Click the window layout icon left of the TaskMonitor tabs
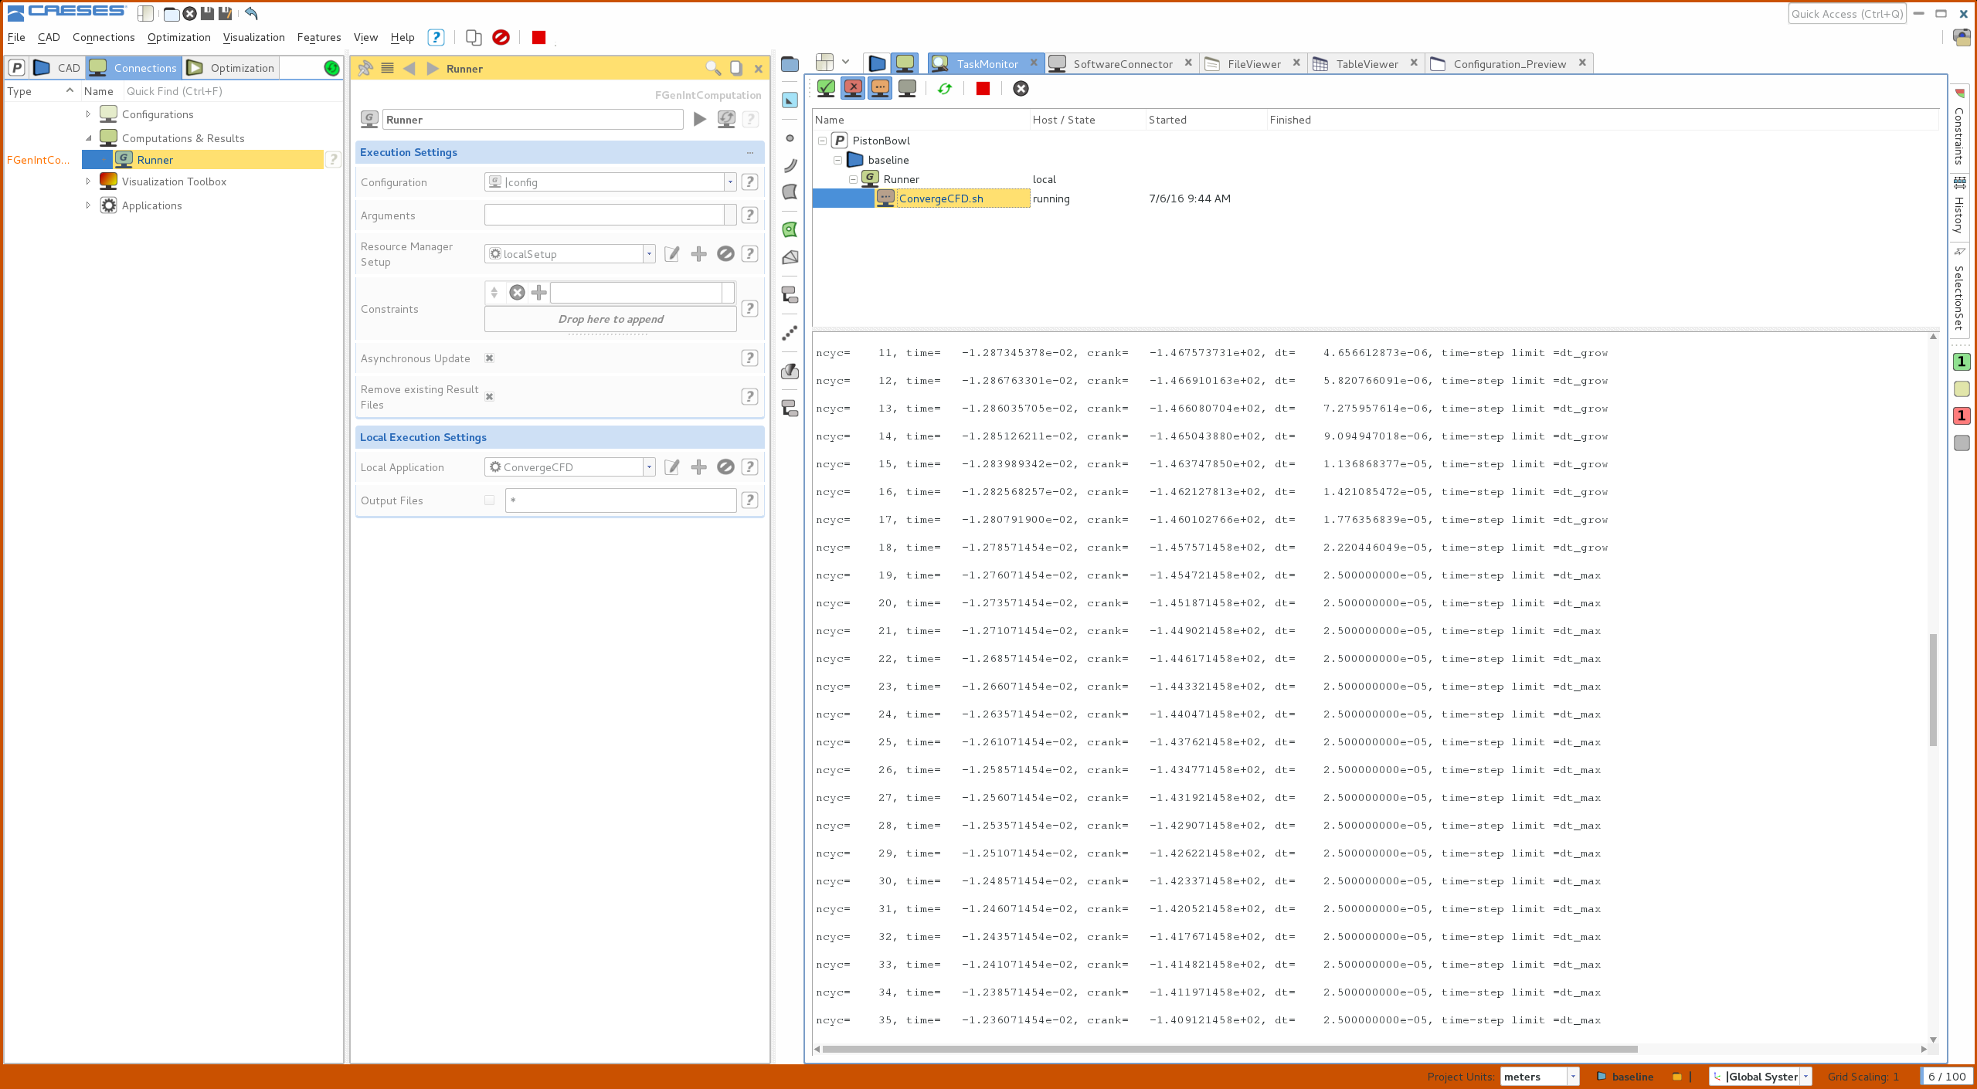 (825, 63)
